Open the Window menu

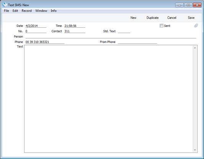[41, 11]
